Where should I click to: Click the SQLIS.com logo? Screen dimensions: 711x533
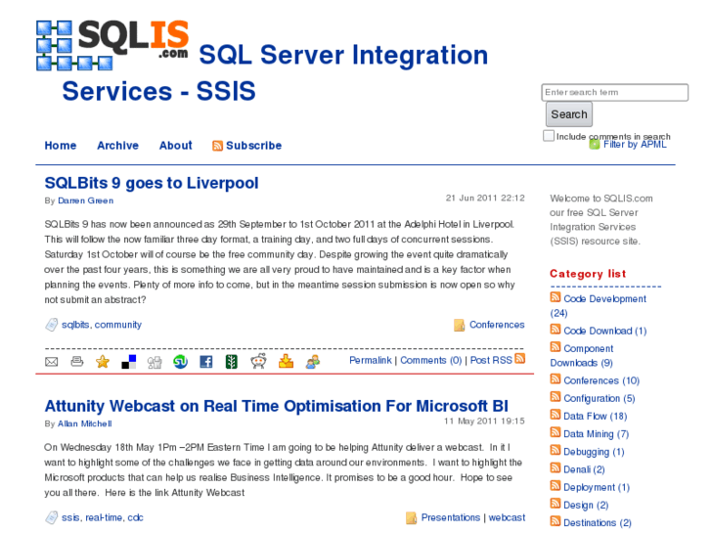point(112,45)
